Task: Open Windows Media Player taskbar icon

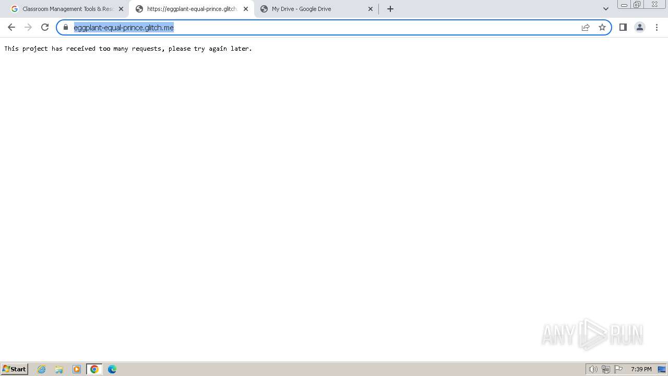Action: (77, 369)
